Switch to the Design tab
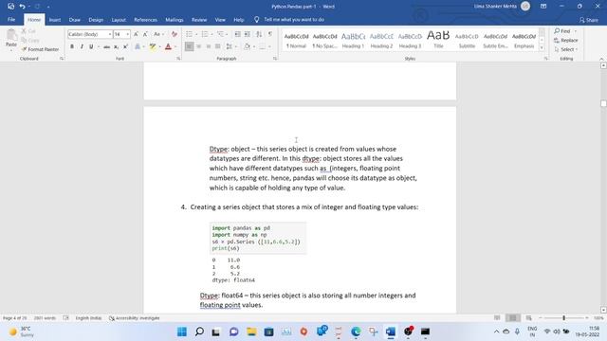Image resolution: width=607 pixels, height=341 pixels. (96, 20)
